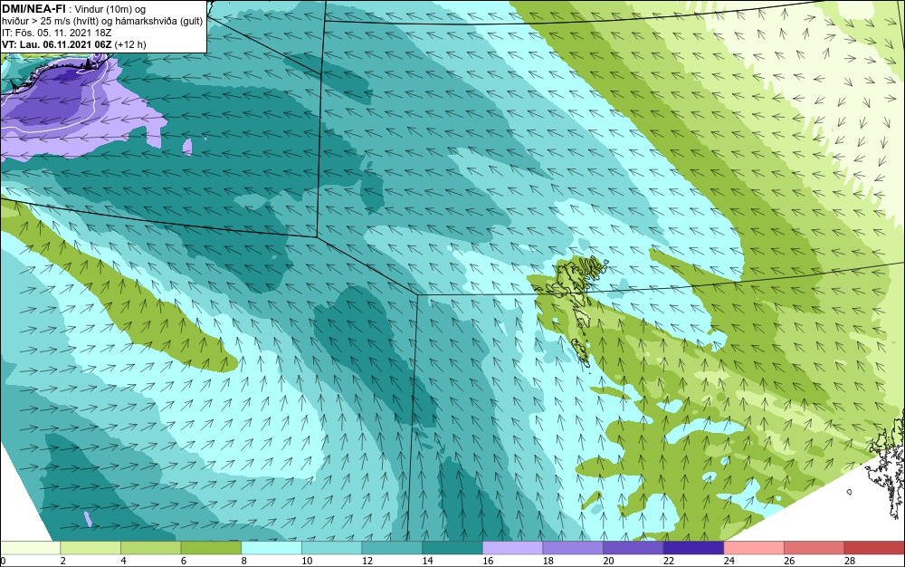Screen dimensions: 905x567
Task: Click the salmon 26–28 m/s legend swatch
Action: pos(814,548)
